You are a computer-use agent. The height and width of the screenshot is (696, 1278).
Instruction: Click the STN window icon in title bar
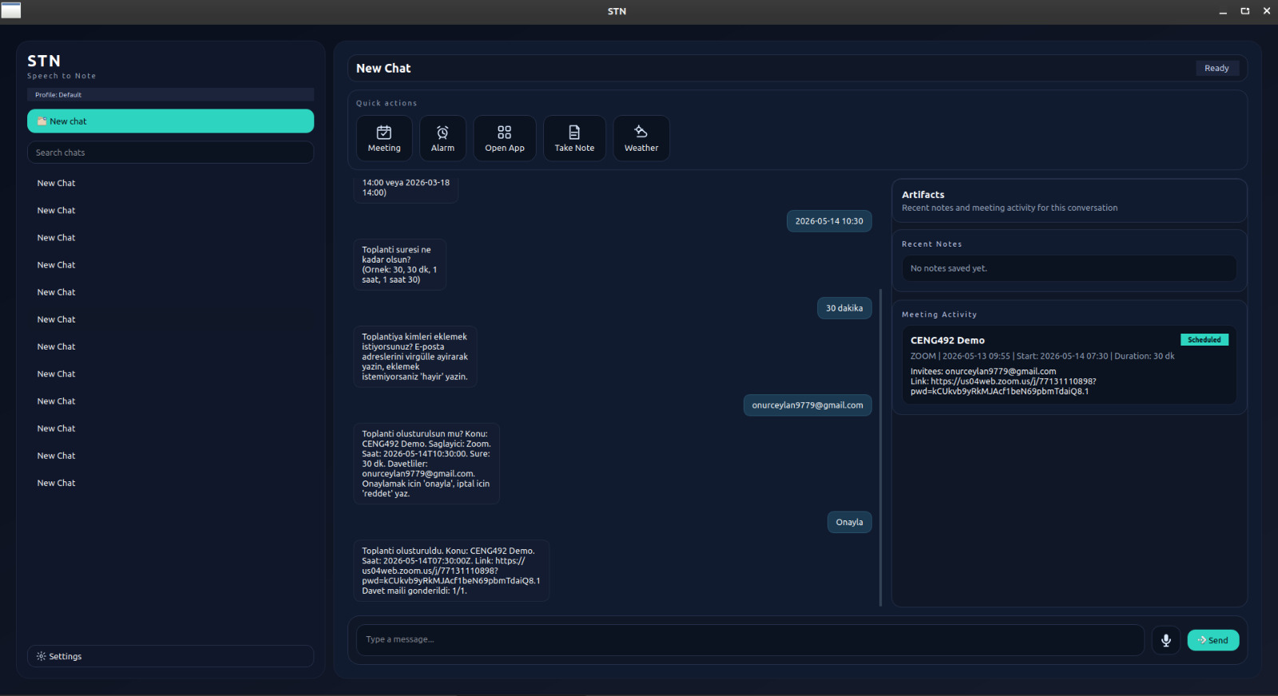pyautogui.click(x=11, y=10)
